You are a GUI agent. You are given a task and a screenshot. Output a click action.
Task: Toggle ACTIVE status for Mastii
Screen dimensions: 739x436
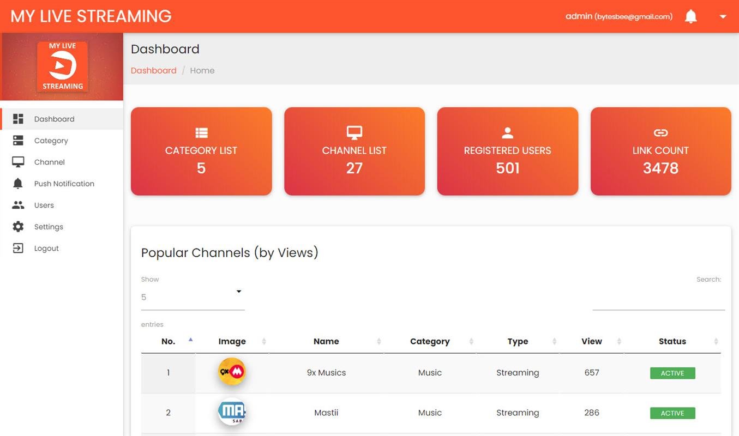[x=672, y=413]
